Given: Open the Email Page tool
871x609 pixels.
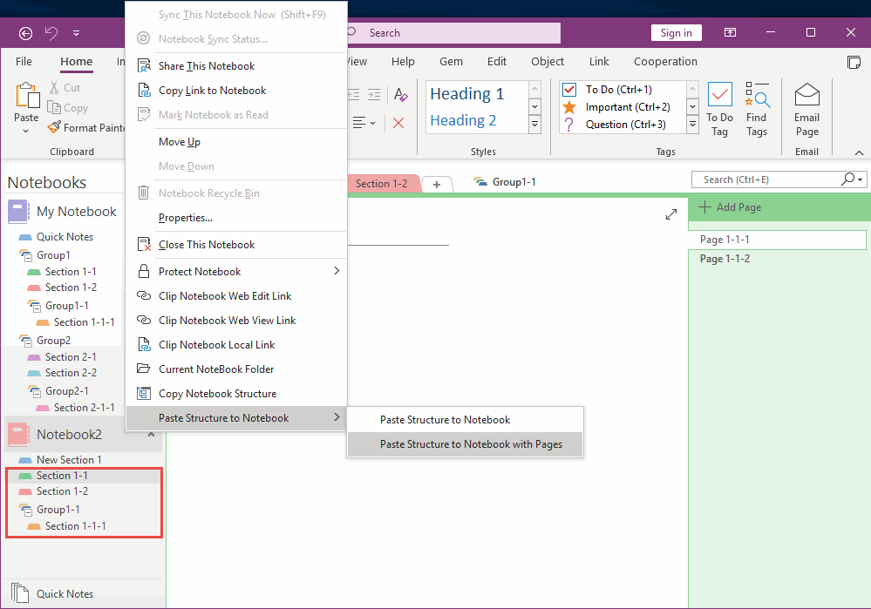Looking at the screenshot, I should click(x=806, y=105).
